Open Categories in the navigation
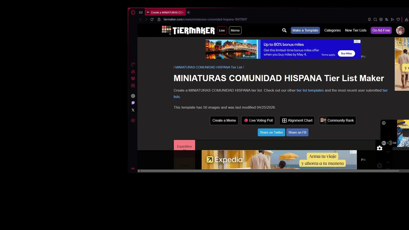Image resolution: width=409 pixels, height=230 pixels. (x=332, y=30)
